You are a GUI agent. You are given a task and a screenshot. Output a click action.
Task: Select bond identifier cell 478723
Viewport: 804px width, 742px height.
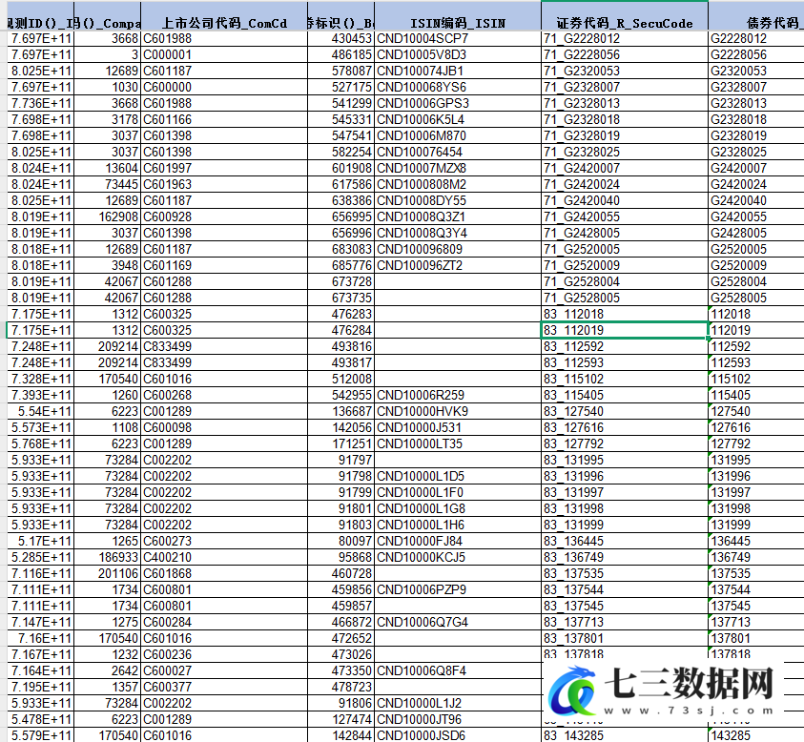[x=341, y=687]
